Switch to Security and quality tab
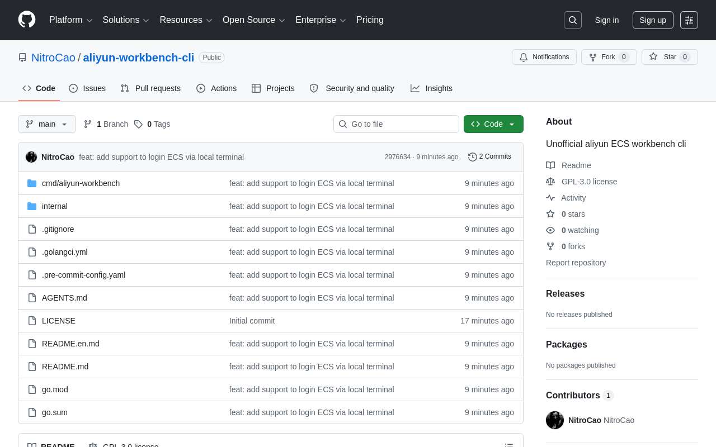This screenshot has height=447, width=716. pyautogui.click(x=352, y=88)
